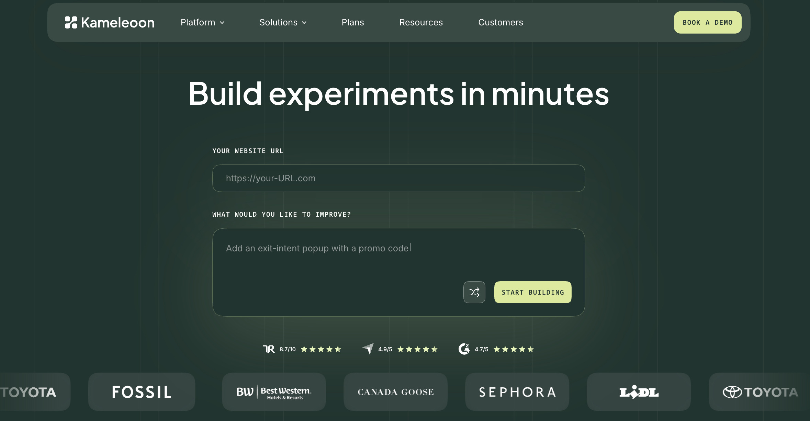Click the Book a Demo button
The height and width of the screenshot is (421, 810).
pos(708,22)
